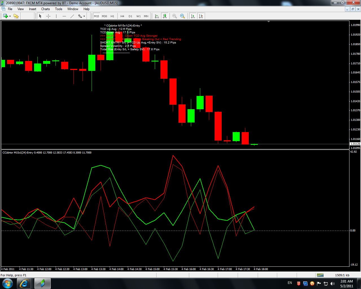Viewport: 361px width, 289px height.
Task: Switch chart to D1 timeframe
Action: (x=130, y=16)
